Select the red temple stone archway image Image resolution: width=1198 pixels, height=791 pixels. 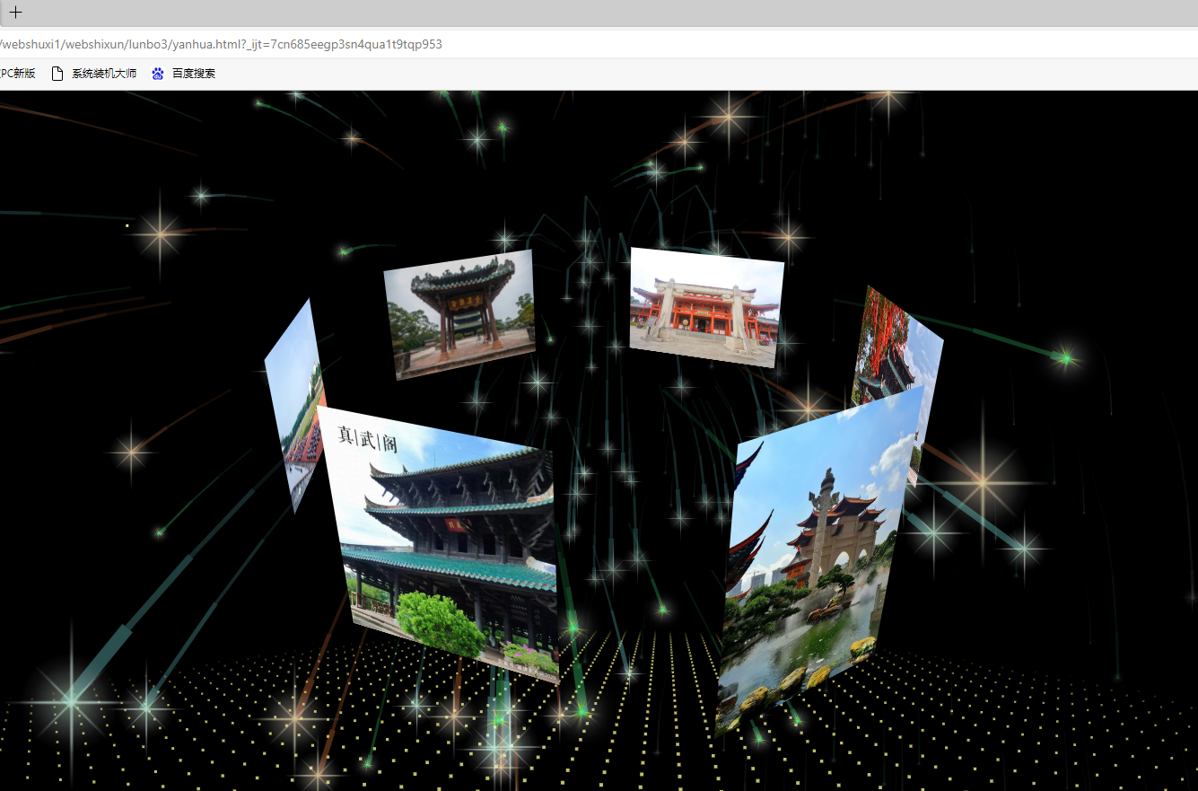706,306
